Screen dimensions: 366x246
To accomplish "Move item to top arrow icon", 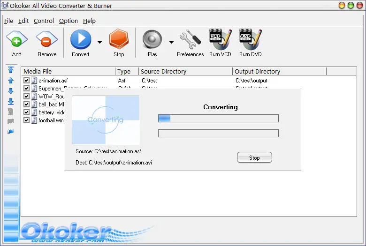I will pos(11,70).
